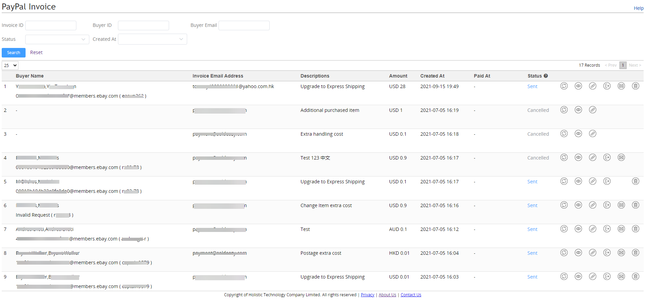The image size is (645, 301).
Task: Trash icon on the USD 0.01 invoice row
Action: [636, 277]
